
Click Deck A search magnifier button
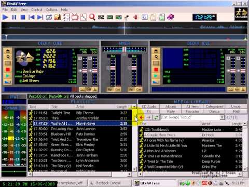8,57
